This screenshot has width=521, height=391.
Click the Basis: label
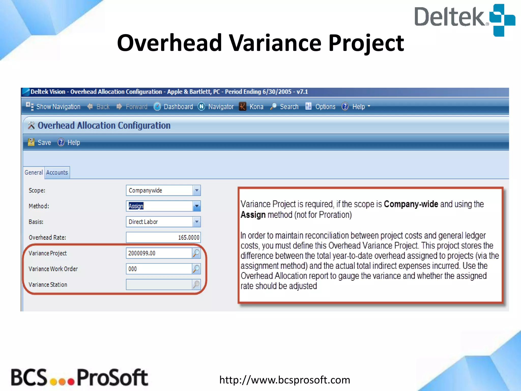pyautogui.click(x=36, y=222)
